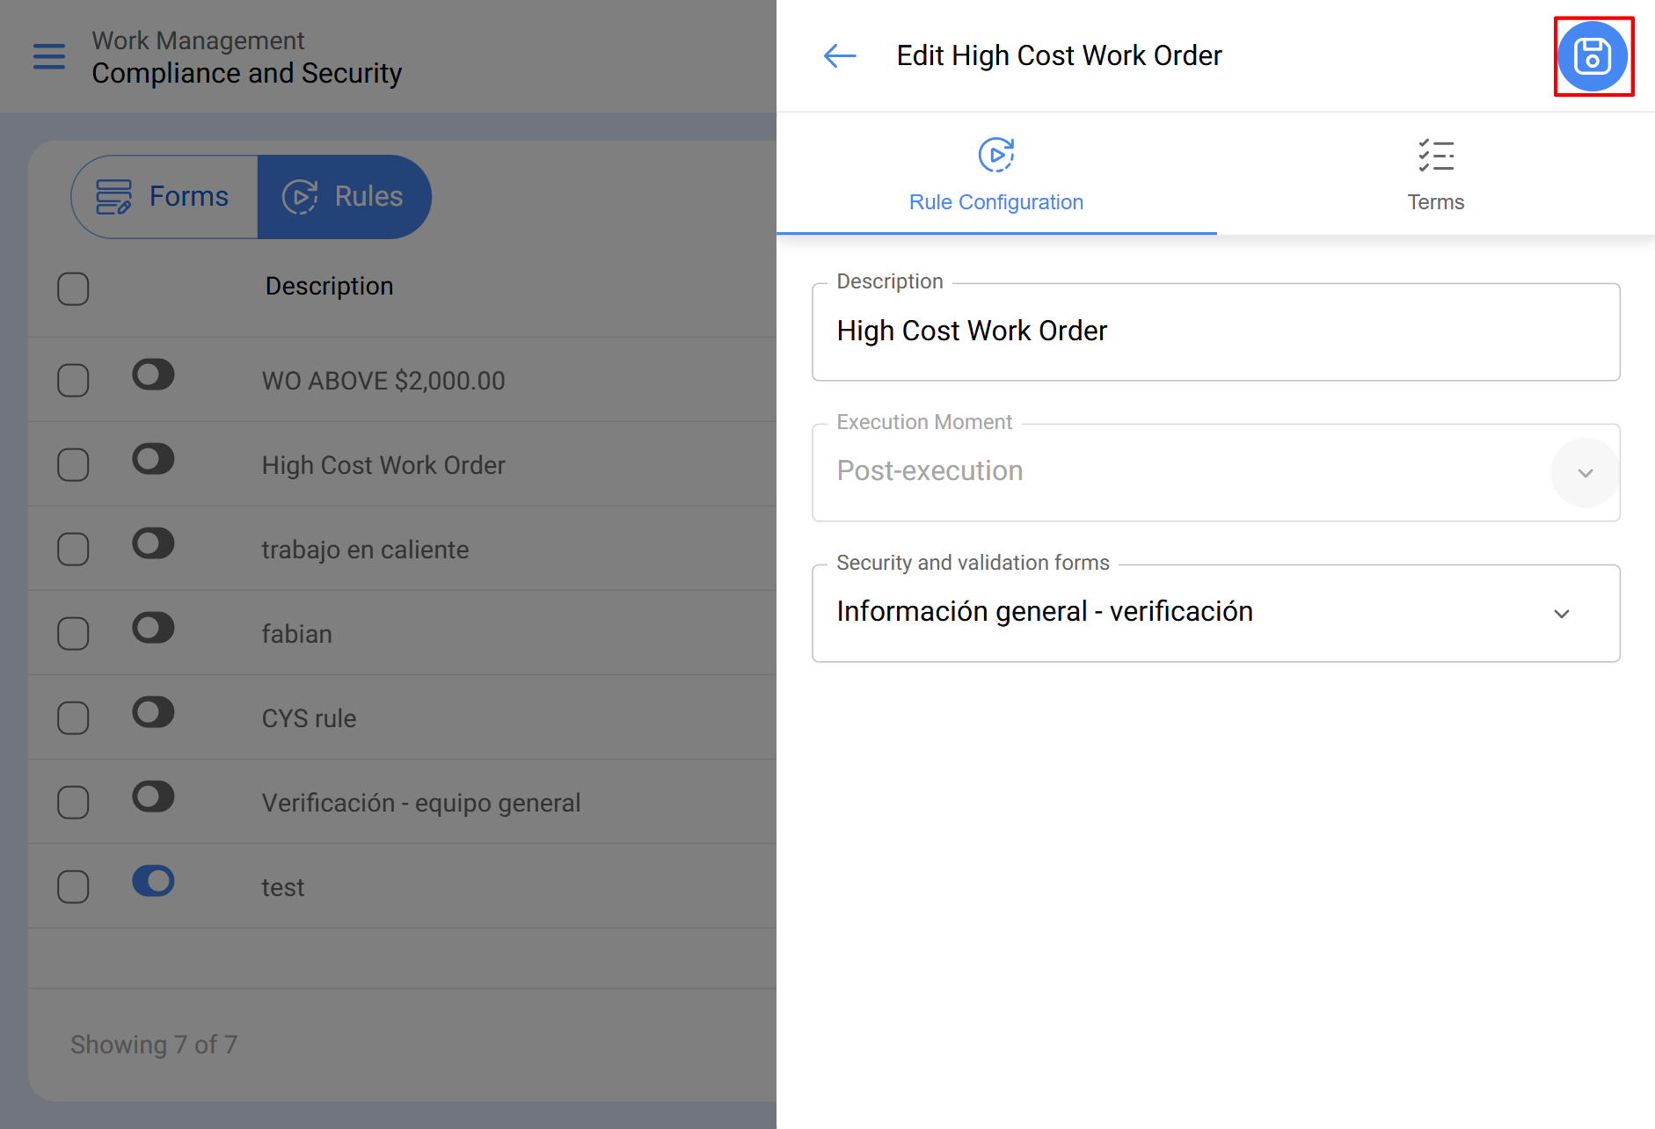This screenshot has height=1129, width=1655.
Task: Expand the Execution Moment dropdown
Action: [1585, 473]
